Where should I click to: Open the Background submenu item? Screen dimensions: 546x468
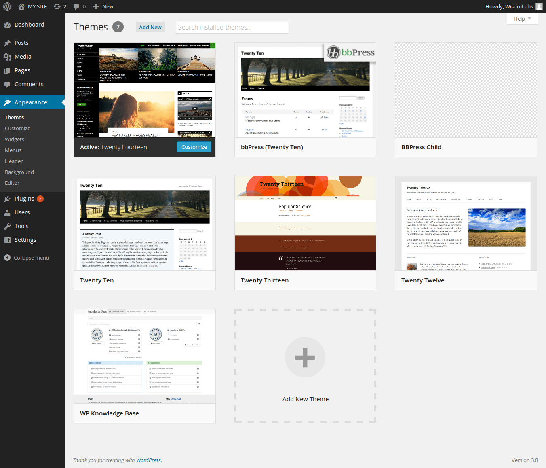(x=19, y=172)
